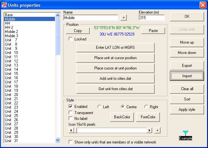
Task: Select Unit 13 in the list
Action: point(30,65)
